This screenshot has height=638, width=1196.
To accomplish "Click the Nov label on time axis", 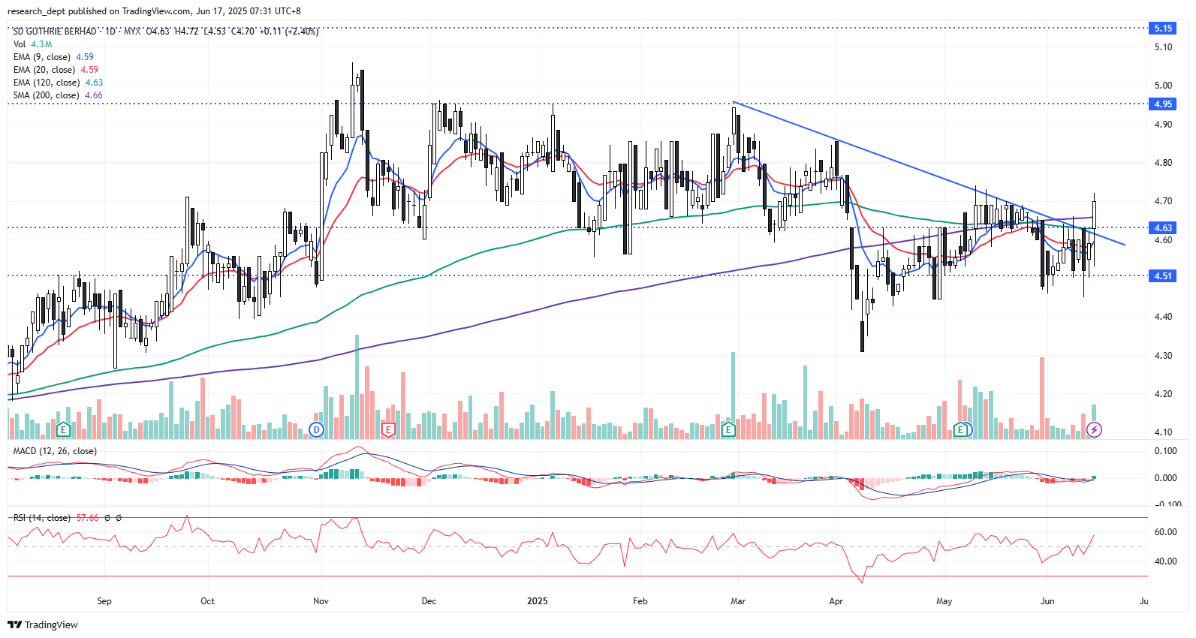I will click(x=321, y=601).
